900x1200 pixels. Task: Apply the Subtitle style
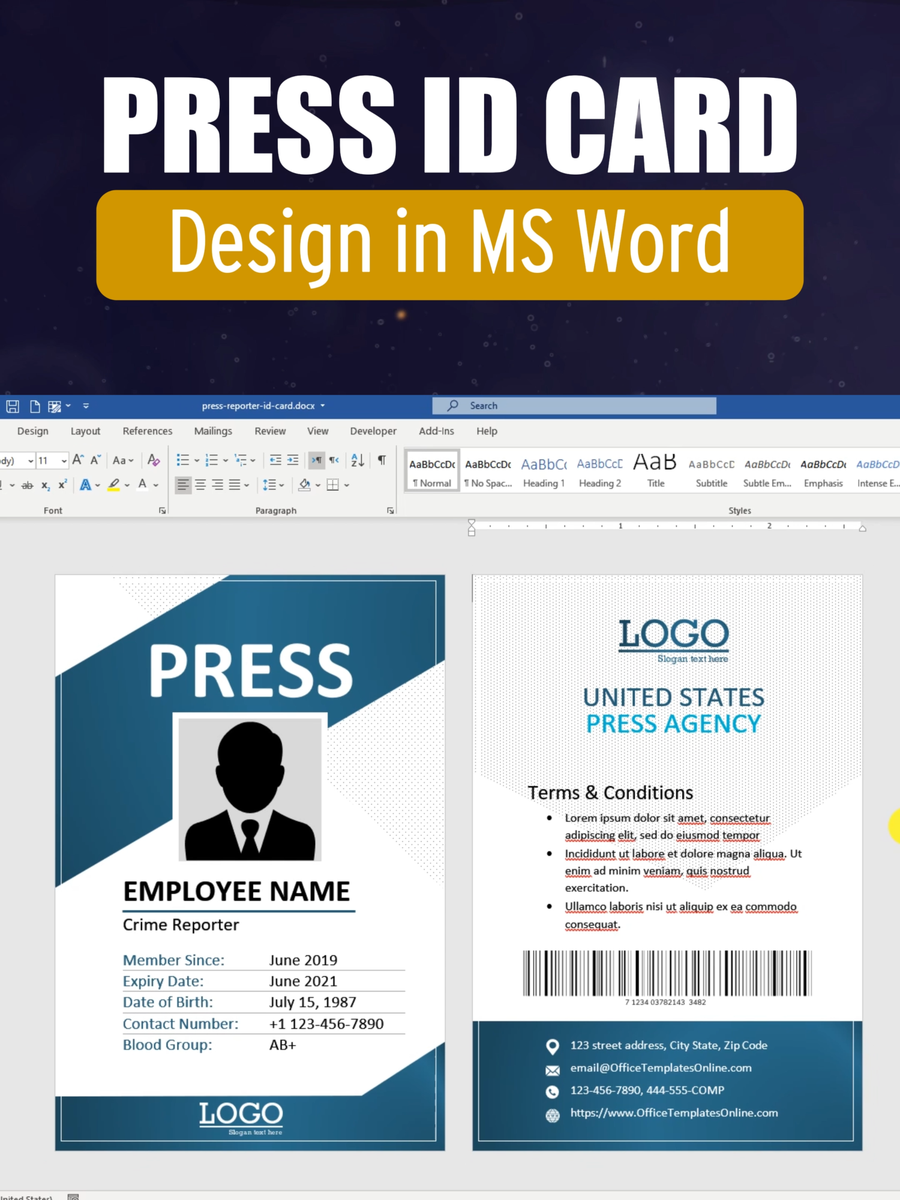[712, 470]
